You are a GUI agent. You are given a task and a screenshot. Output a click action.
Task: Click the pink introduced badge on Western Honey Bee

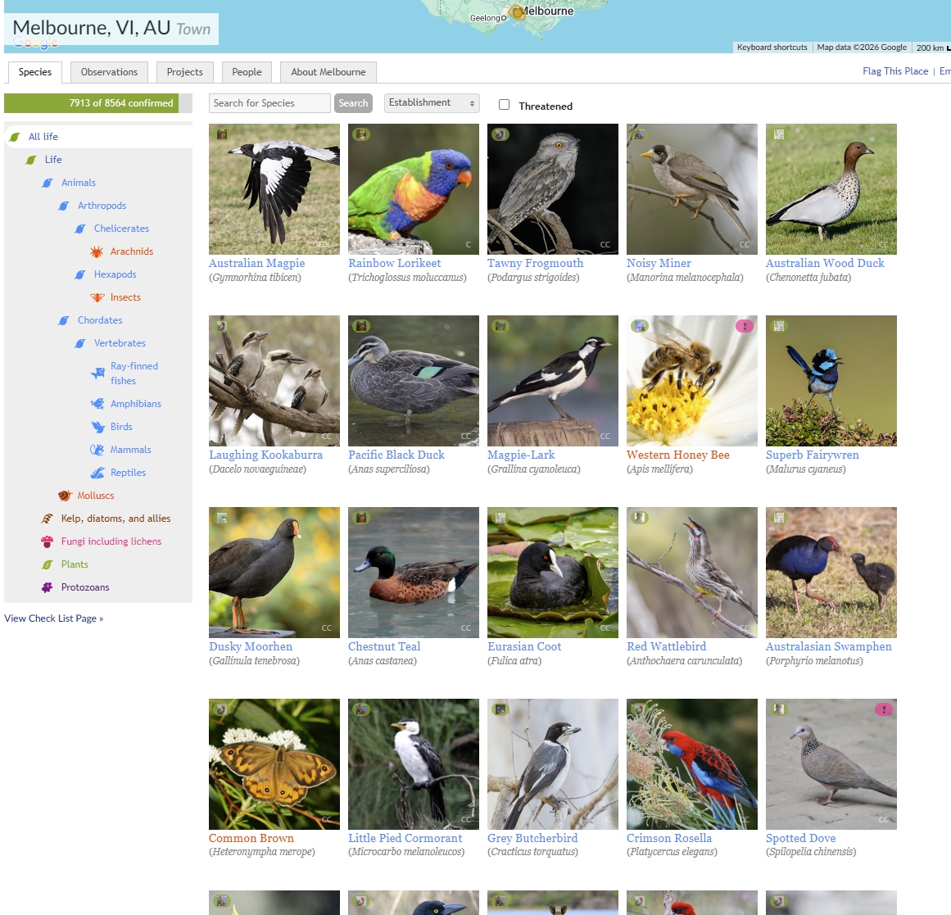click(x=744, y=326)
